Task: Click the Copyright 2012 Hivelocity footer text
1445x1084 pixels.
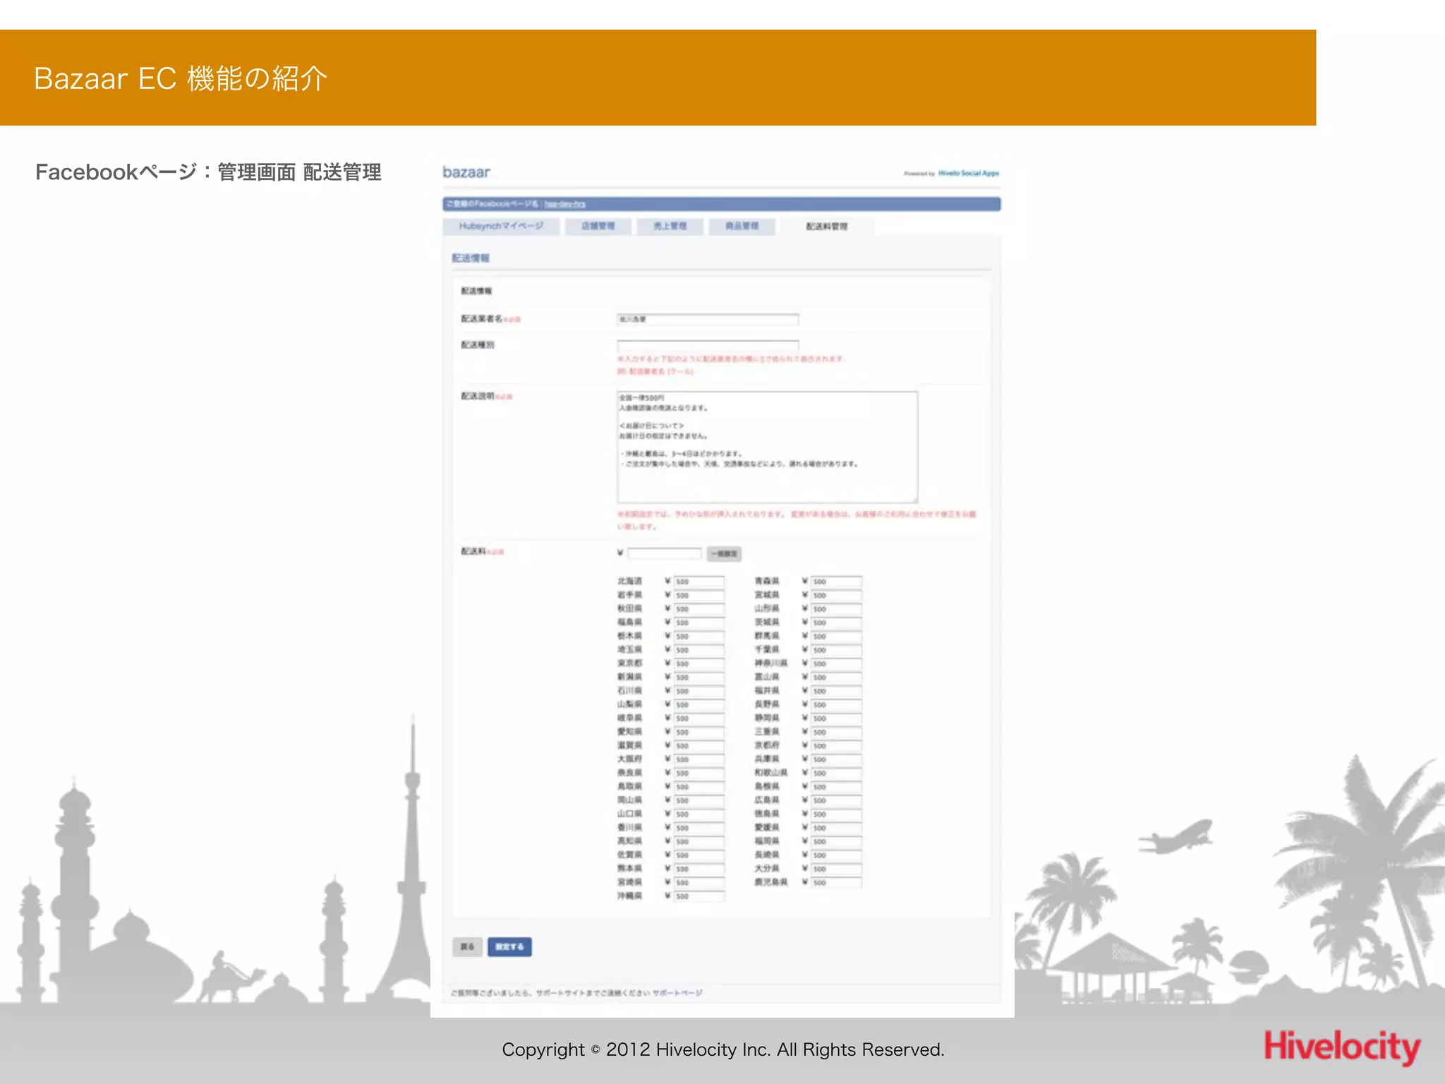Action: pyautogui.click(x=723, y=1049)
